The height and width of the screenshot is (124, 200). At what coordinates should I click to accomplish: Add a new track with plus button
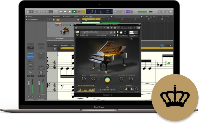coord(49,20)
